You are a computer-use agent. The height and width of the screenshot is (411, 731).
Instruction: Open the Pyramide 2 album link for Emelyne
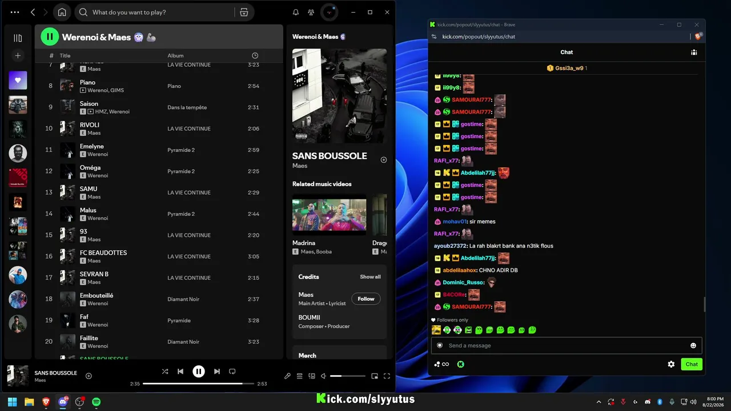(x=181, y=150)
